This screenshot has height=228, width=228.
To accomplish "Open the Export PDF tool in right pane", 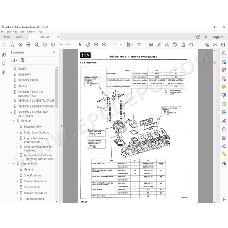I will pos(224,62).
